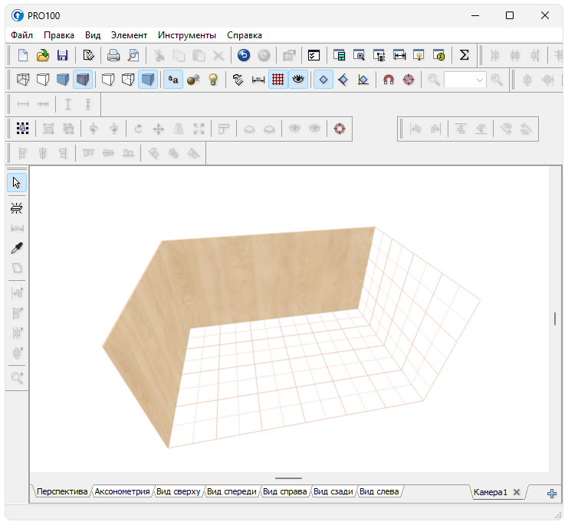Open the Вид menu
The width and height of the screenshot is (568, 525).
click(93, 35)
